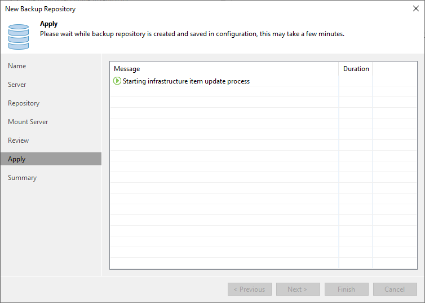
Task: Click the Previous button
Action: [x=250, y=289]
